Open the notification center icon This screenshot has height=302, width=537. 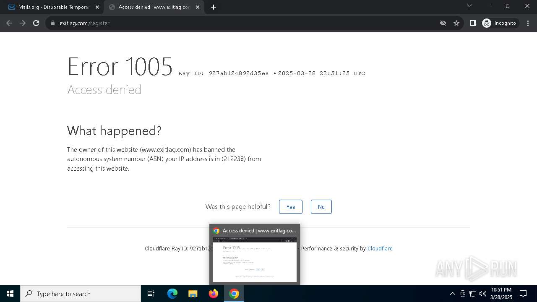pos(523,294)
